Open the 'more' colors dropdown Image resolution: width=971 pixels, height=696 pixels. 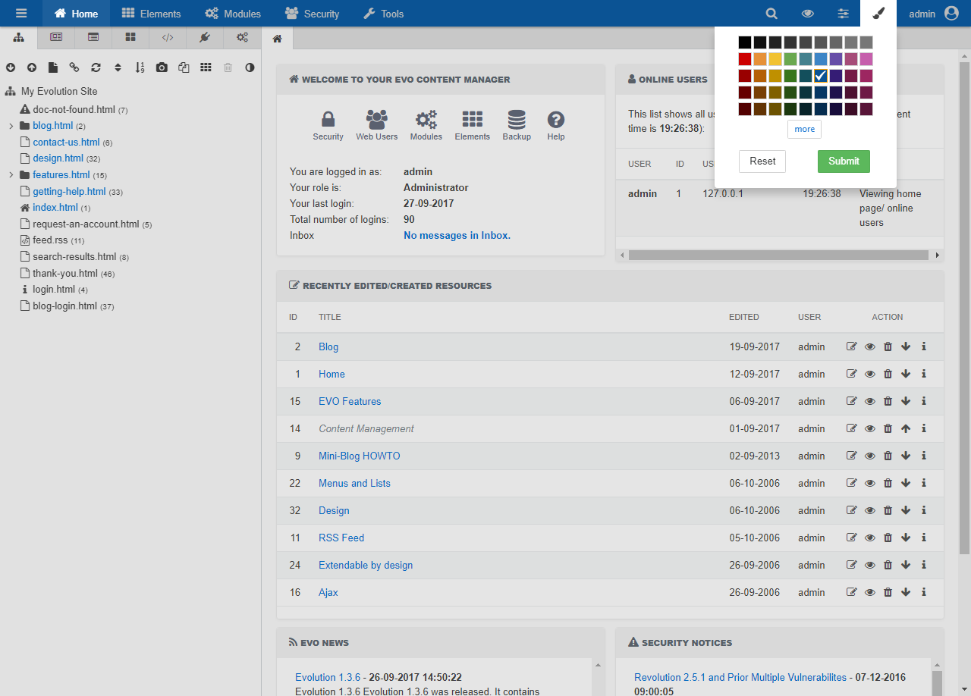coord(804,129)
